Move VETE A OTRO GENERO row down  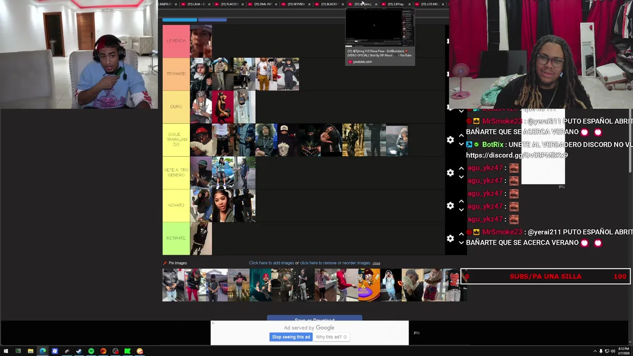click(461, 177)
